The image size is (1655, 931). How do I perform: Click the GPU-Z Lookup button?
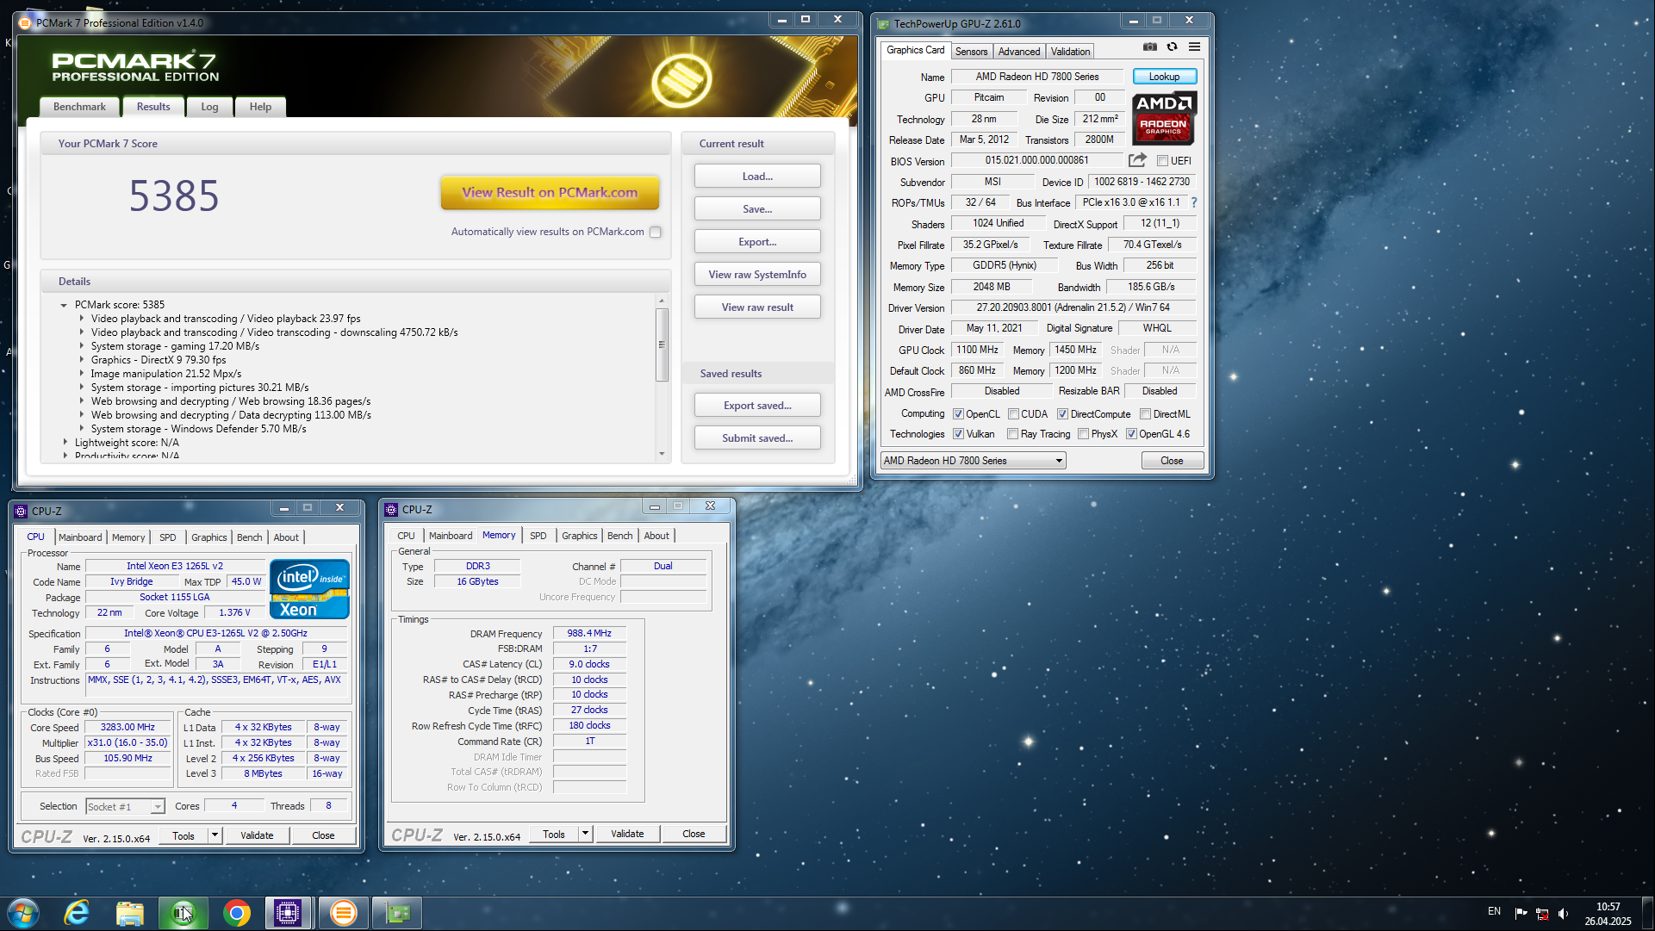pos(1164,77)
